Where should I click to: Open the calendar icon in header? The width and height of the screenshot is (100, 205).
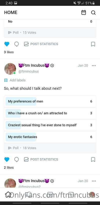84,13
